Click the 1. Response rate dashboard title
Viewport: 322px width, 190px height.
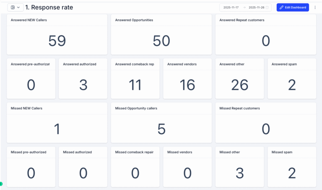click(49, 8)
